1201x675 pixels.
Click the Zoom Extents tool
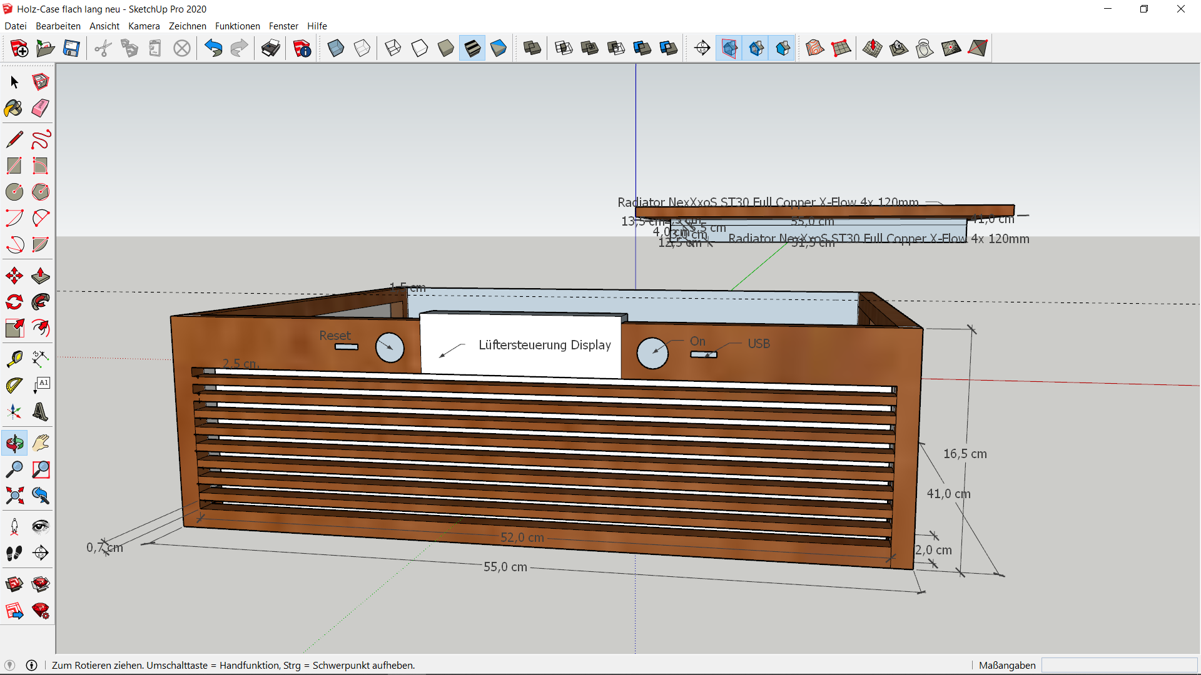click(14, 496)
